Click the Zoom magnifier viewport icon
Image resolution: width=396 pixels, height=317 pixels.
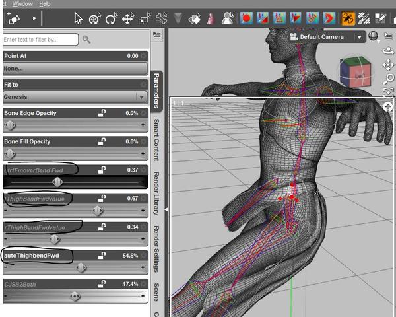[x=389, y=79]
